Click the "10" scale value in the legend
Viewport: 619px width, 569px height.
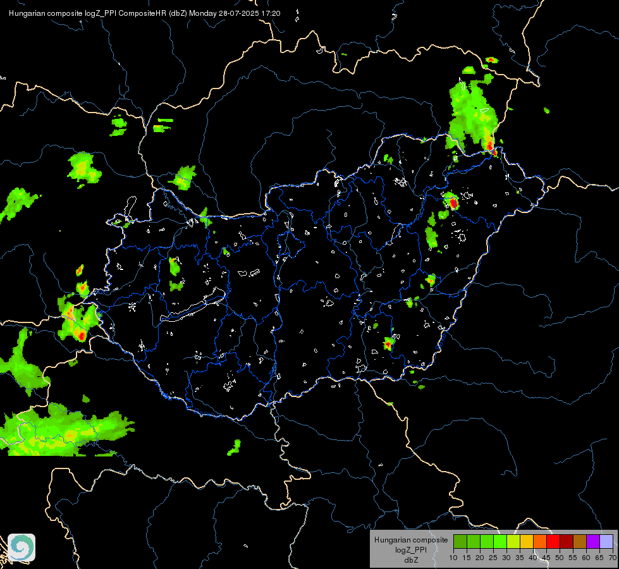[x=453, y=558]
